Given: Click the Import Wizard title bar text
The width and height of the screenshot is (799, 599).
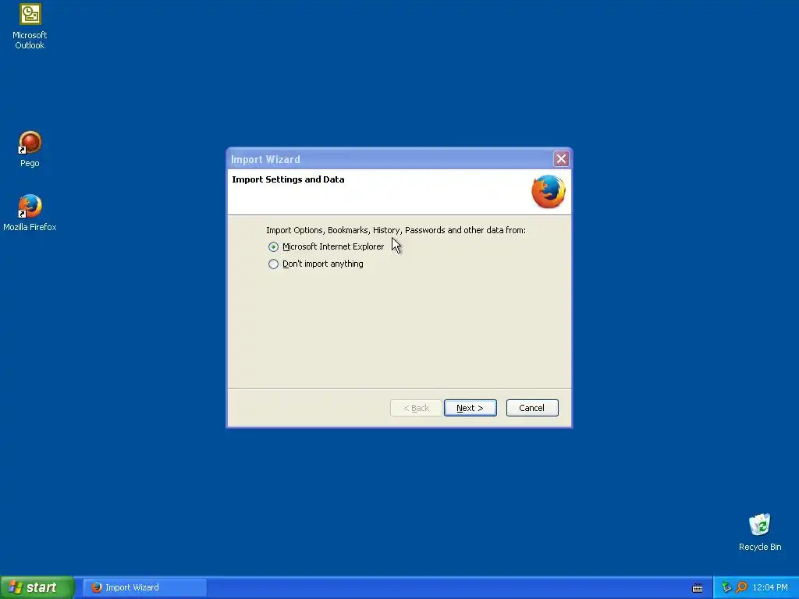Looking at the screenshot, I should point(265,159).
